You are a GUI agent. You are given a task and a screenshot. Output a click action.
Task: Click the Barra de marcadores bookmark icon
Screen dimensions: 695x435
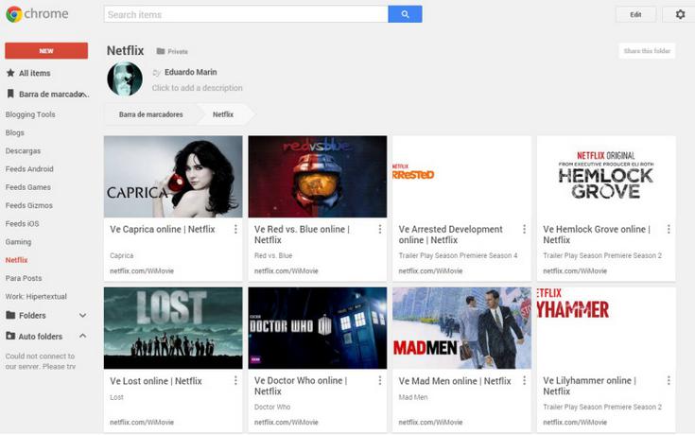pos(10,94)
